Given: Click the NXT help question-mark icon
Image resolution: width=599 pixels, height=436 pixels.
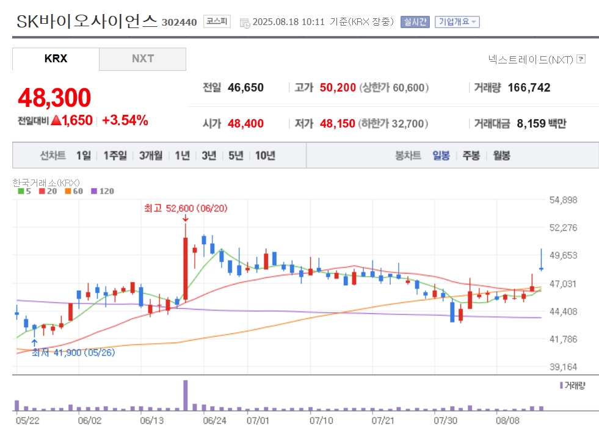Looking at the screenshot, I should (x=581, y=59).
